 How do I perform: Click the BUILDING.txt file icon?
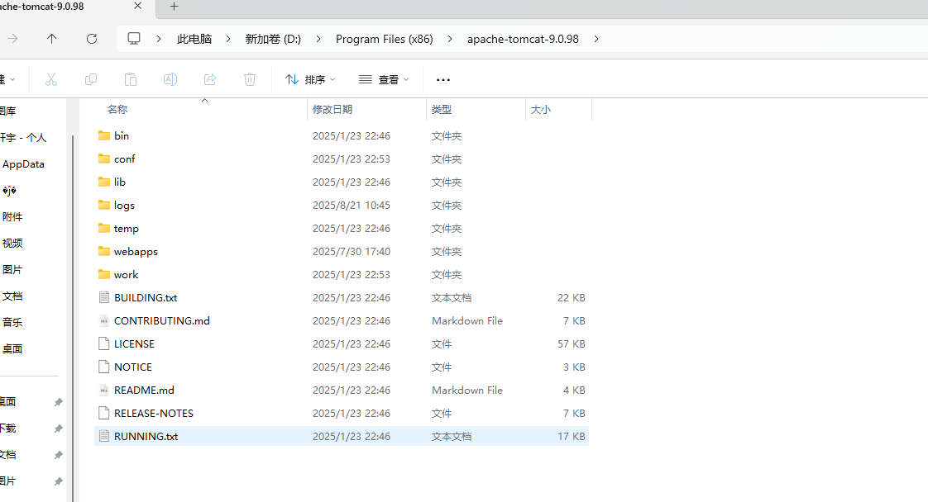click(104, 298)
